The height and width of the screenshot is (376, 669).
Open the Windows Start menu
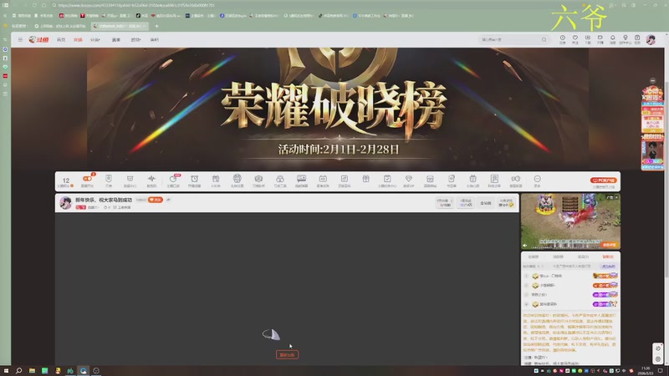tap(6, 371)
